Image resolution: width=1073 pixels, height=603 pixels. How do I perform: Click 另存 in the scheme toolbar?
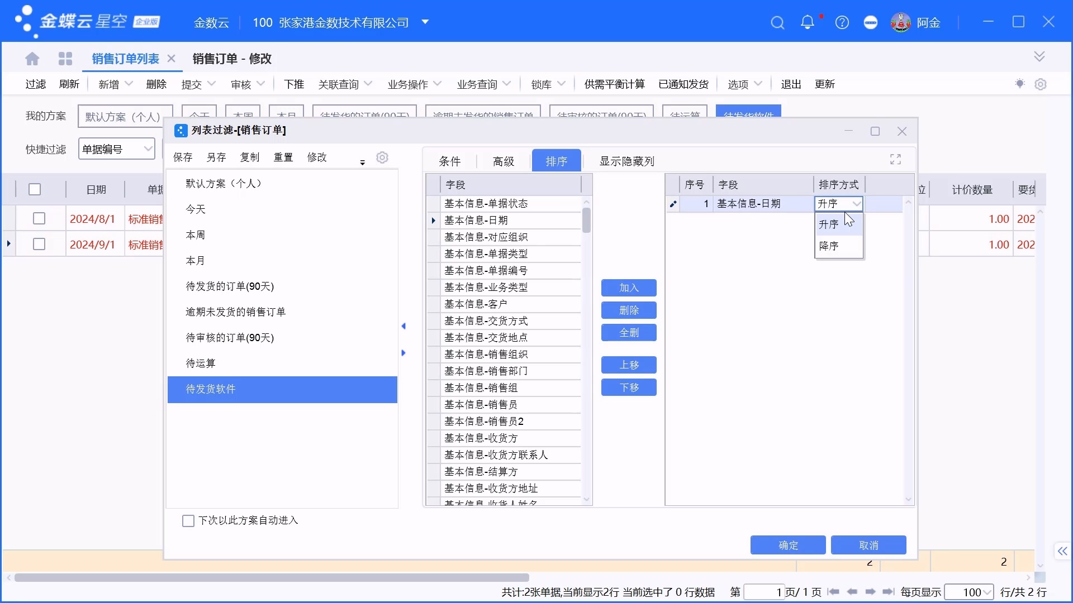(216, 157)
